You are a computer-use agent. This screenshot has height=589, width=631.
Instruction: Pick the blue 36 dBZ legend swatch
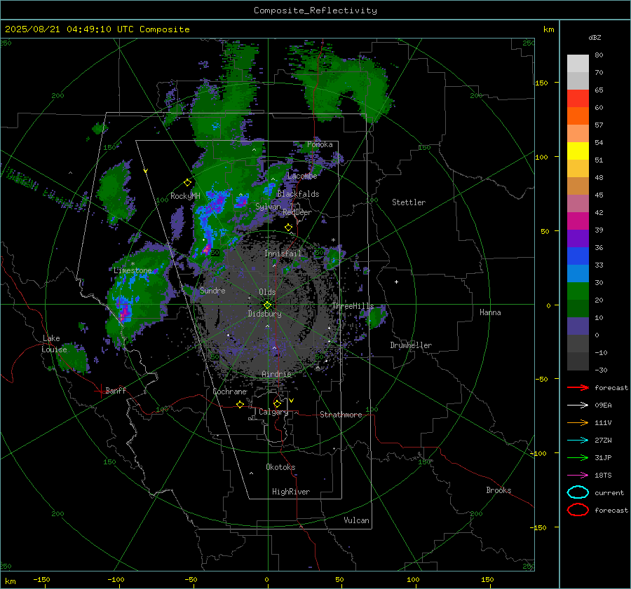(x=578, y=256)
